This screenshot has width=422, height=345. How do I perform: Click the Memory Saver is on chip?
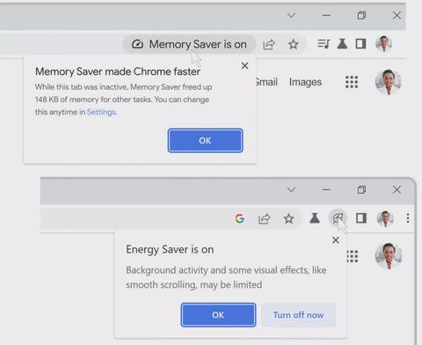point(189,44)
